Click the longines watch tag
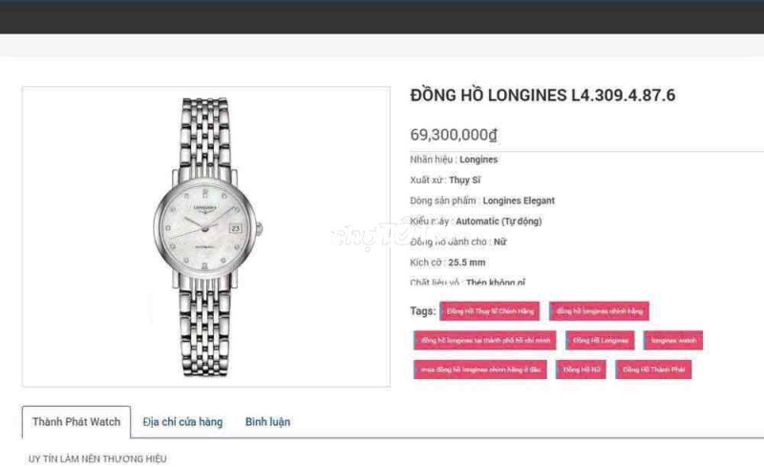This screenshot has width=764, height=467. click(673, 340)
